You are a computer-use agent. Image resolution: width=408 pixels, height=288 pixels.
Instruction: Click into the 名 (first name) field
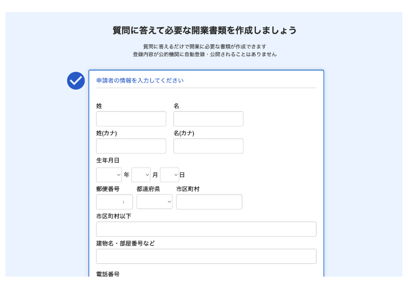click(x=208, y=119)
